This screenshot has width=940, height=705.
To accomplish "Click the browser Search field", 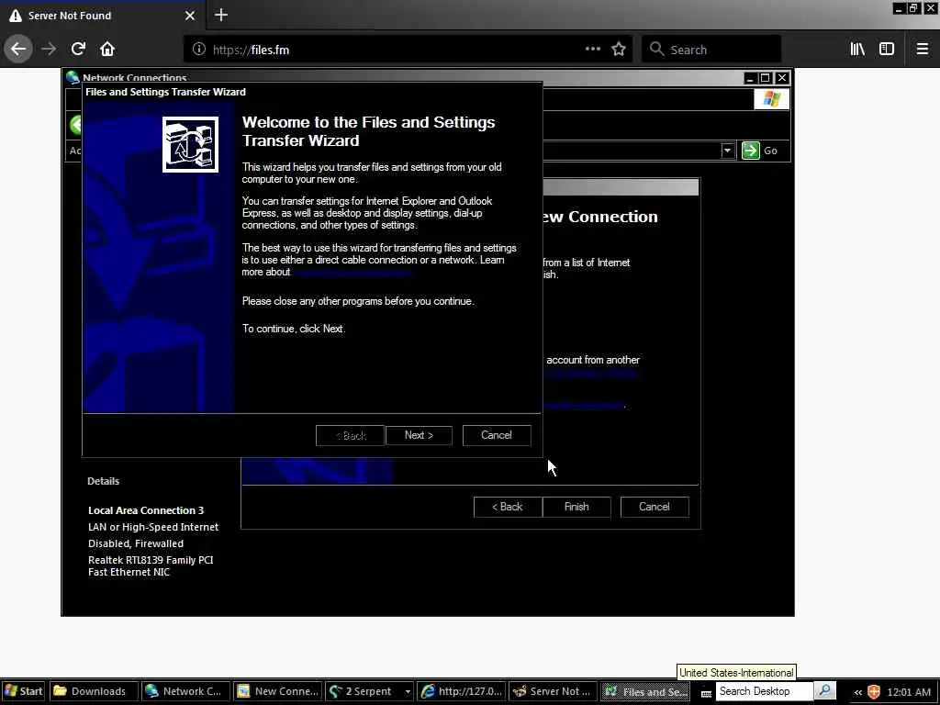I will pos(712,50).
